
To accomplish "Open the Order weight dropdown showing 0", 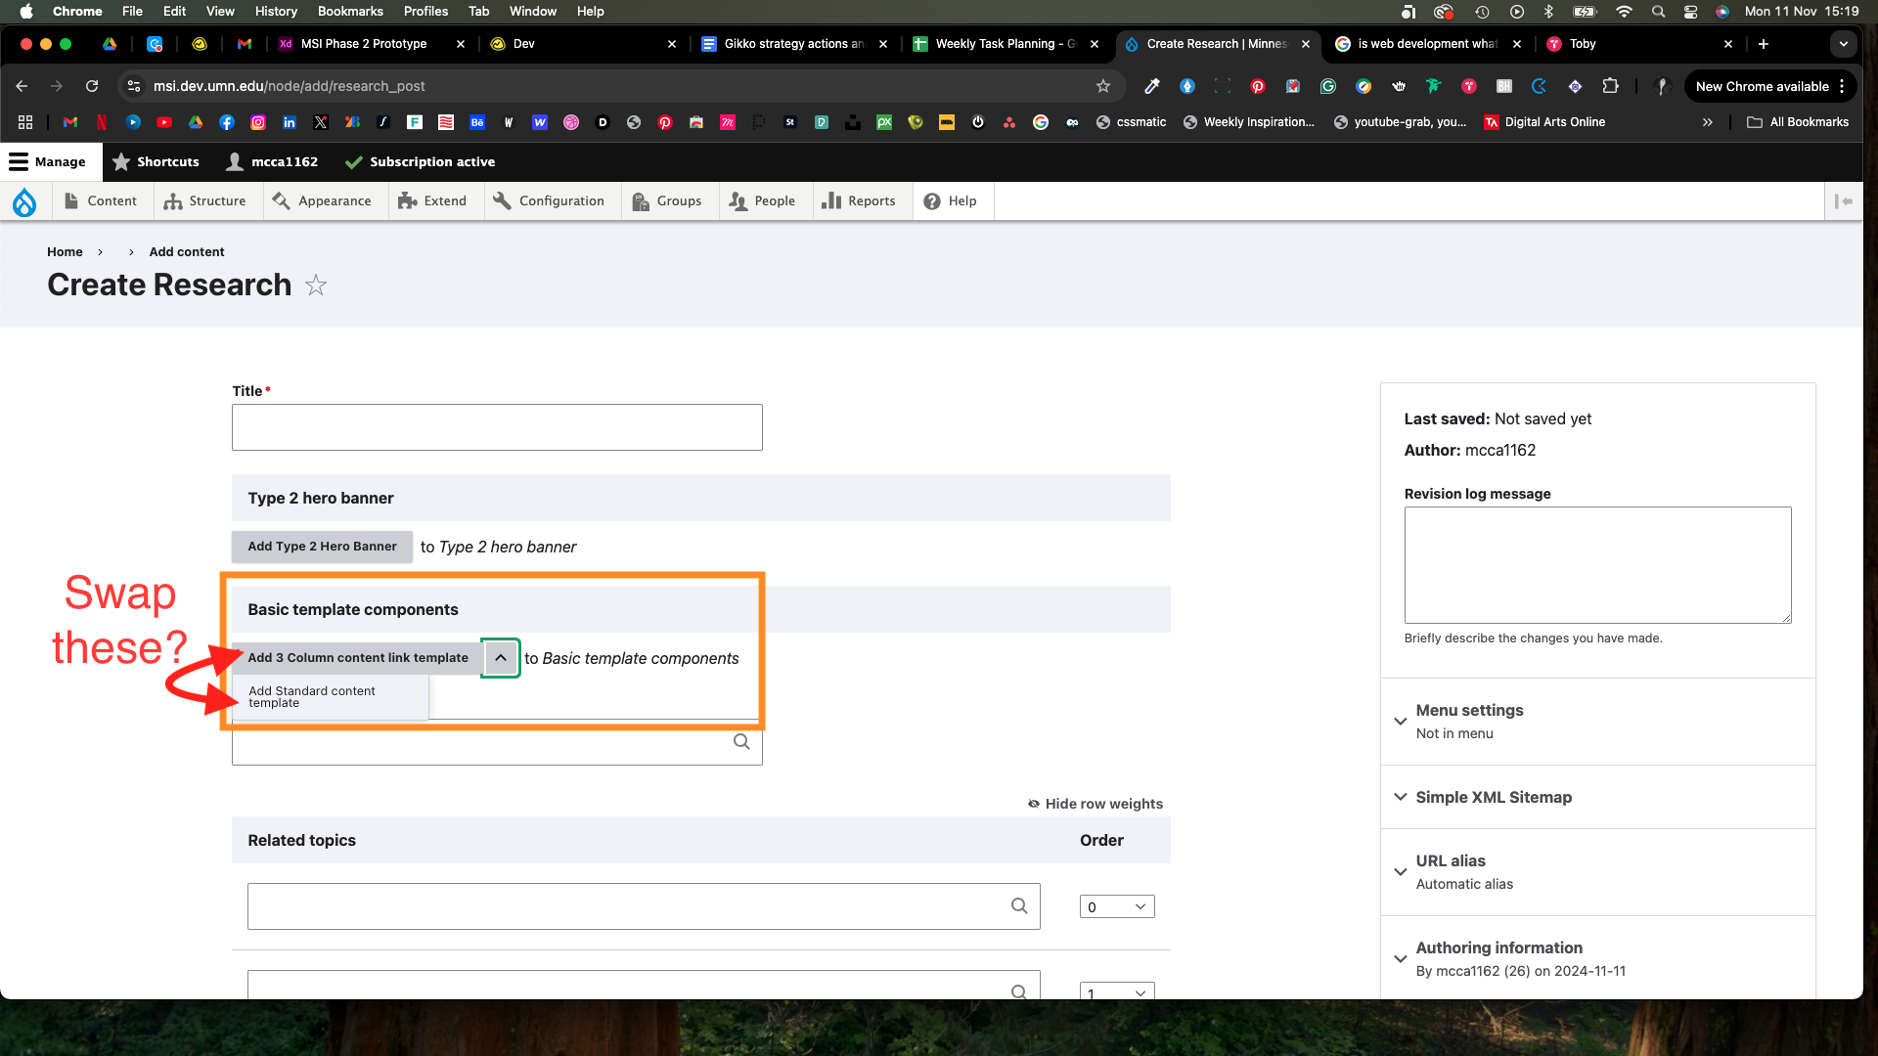I will coord(1116,906).
